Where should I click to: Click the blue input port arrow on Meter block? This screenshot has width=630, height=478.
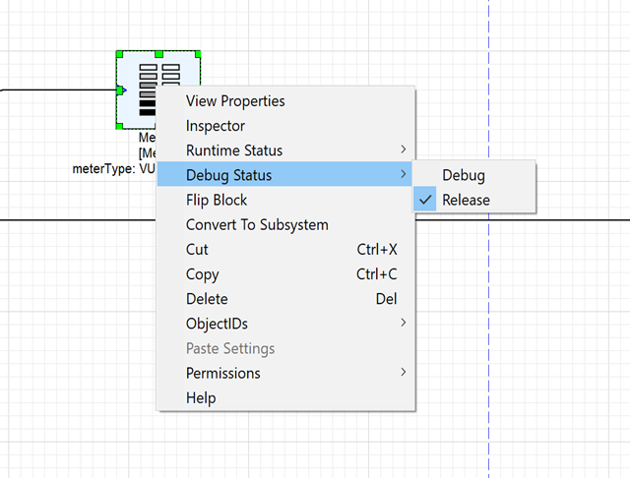click(x=120, y=90)
